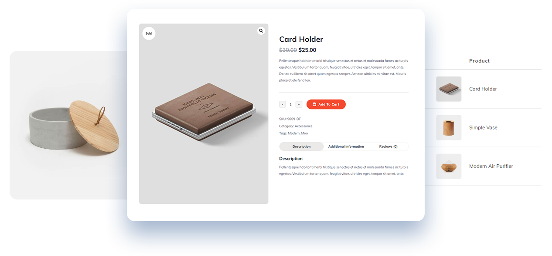Click the Sale! badge on the image
The height and width of the screenshot is (256, 552).
point(149,33)
